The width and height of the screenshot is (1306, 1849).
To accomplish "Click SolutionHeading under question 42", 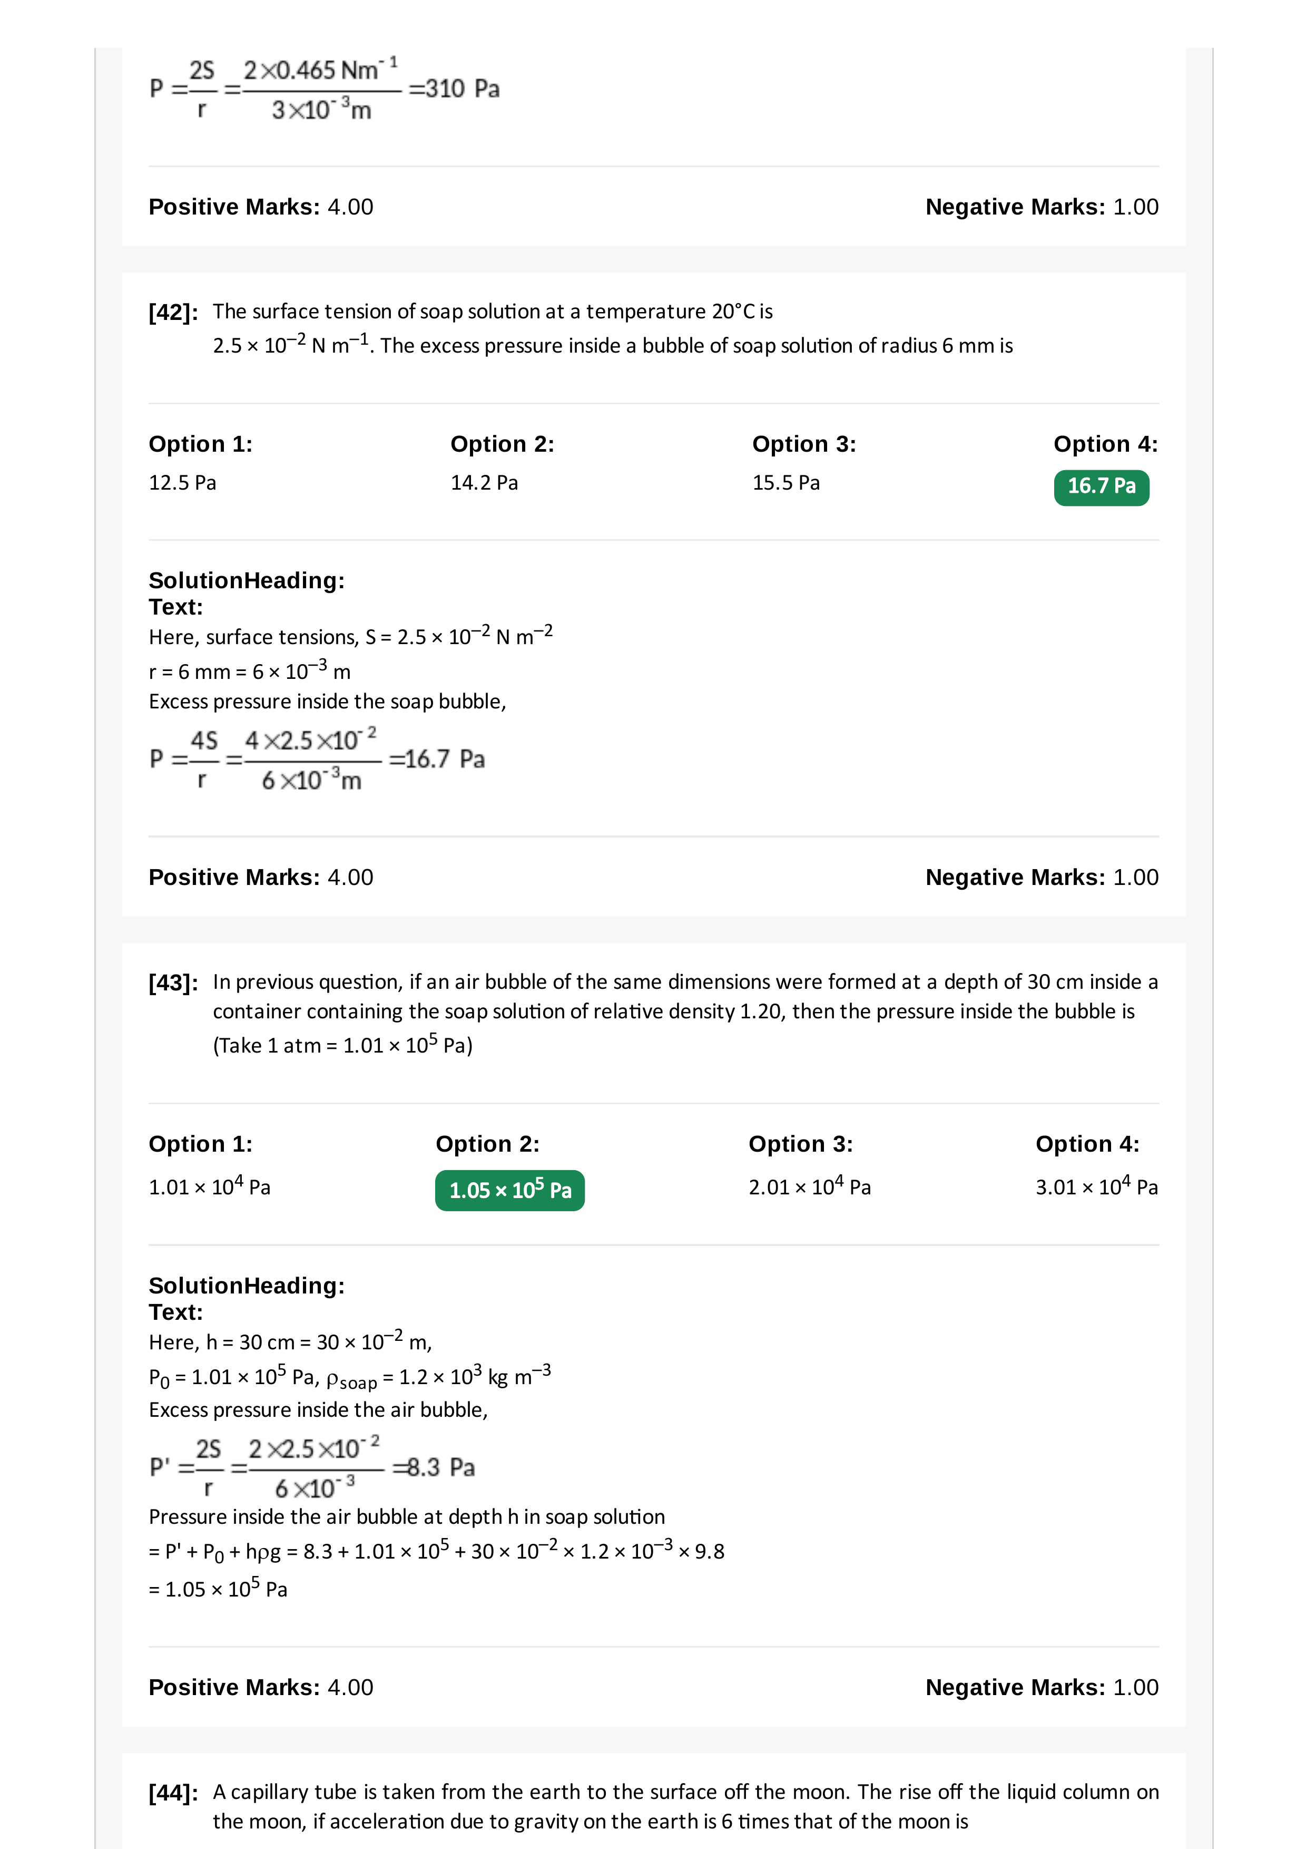I will pos(247,580).
